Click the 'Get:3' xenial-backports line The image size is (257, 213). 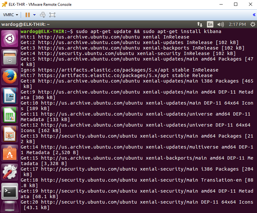point(133,48)
